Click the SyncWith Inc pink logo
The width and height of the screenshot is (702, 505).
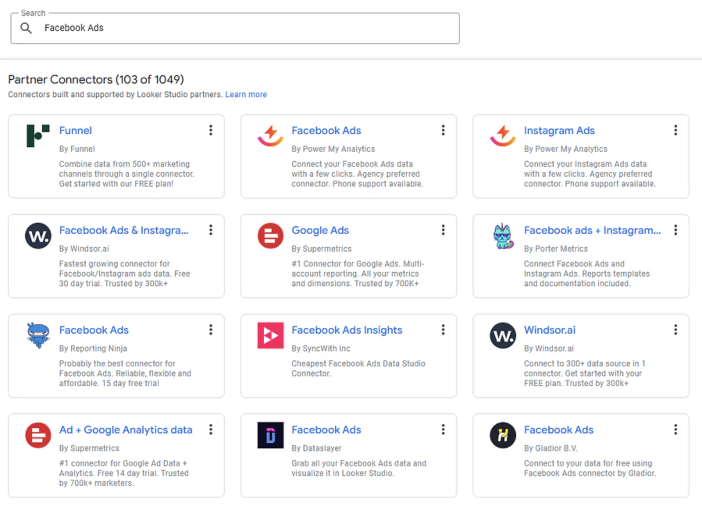point(270,335)
